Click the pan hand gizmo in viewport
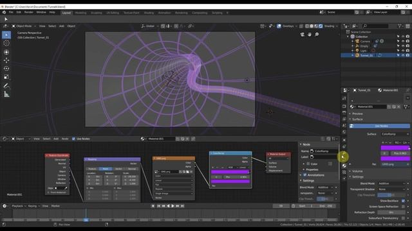Image resolution: width=412 pixels, height=231 pixels. (310, 34)
